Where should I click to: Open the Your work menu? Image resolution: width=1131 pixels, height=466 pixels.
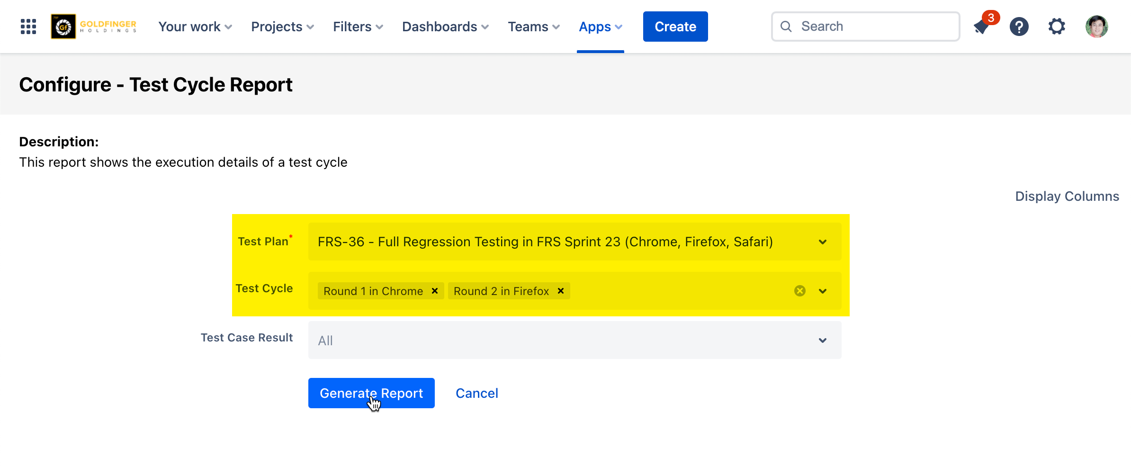point(195,27)
